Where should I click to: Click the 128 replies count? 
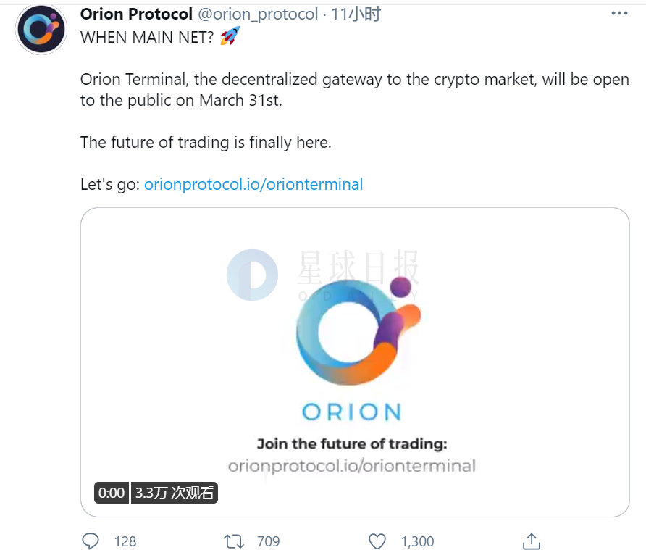tap(125, 541)
